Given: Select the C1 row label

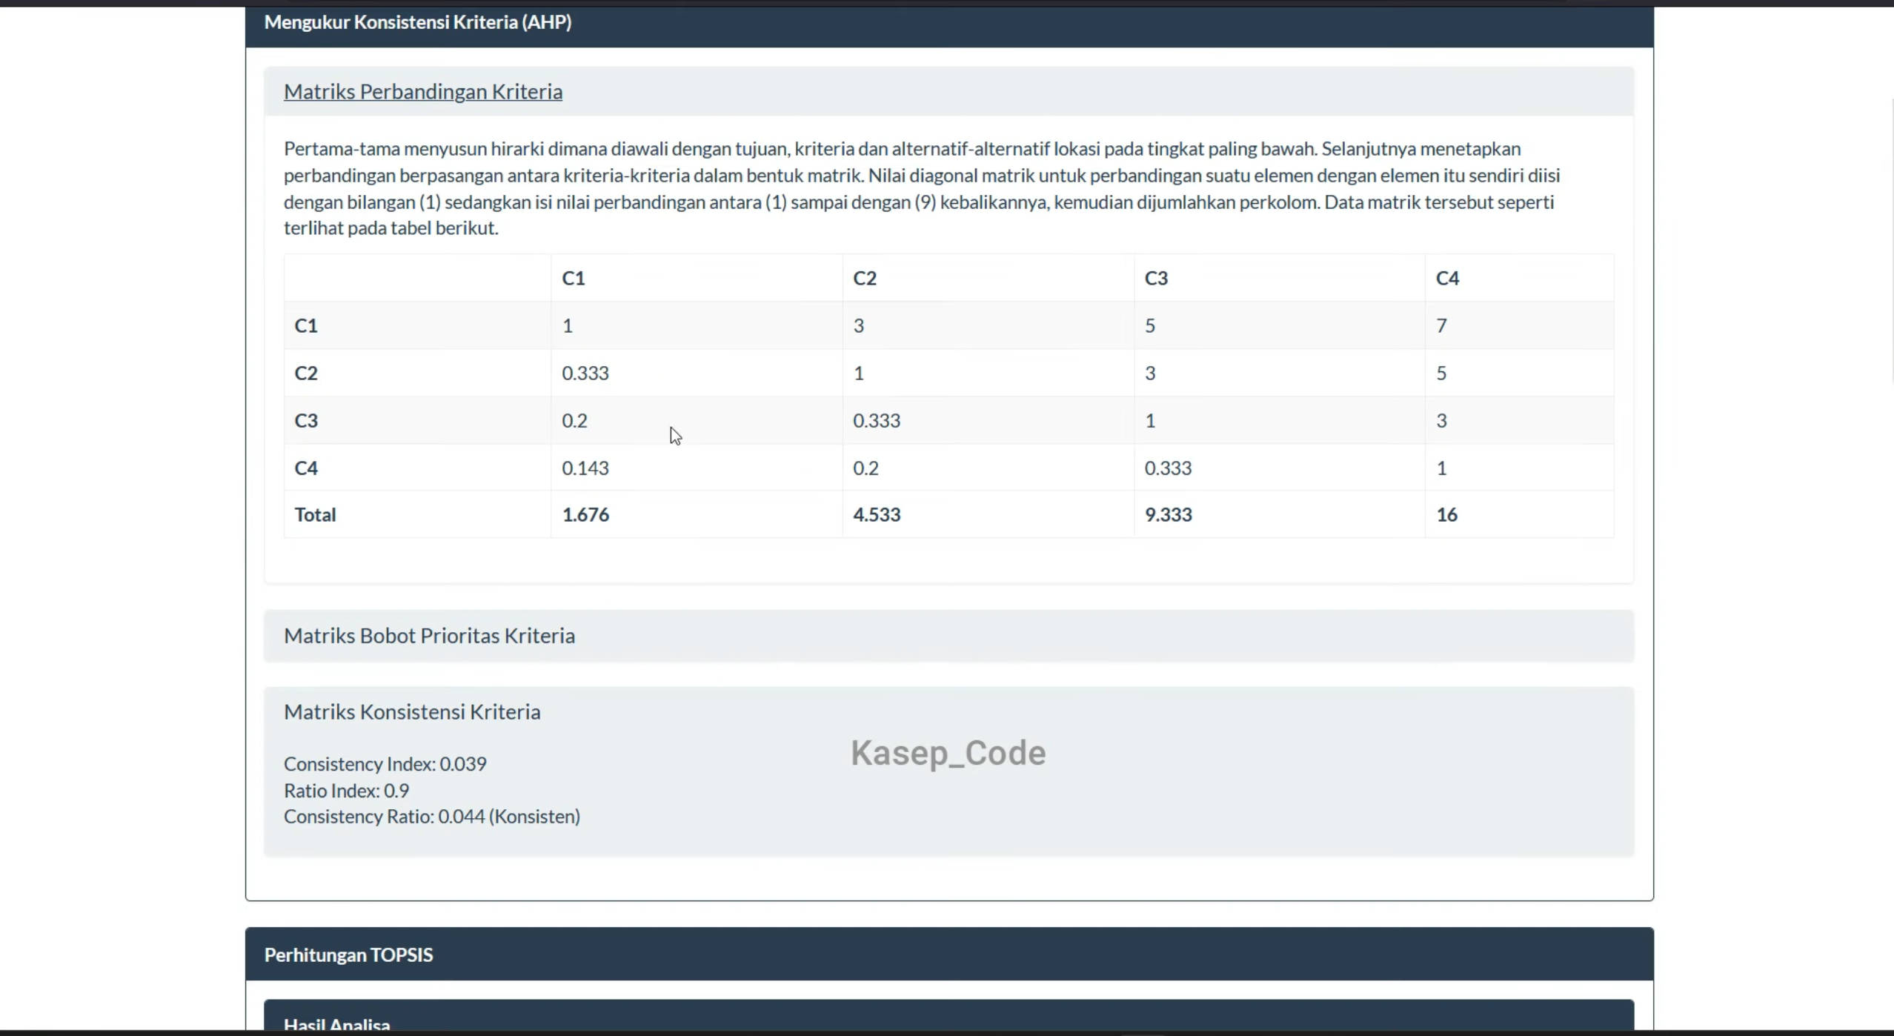Looking at the screenshot, I should (x=306, y=325).
